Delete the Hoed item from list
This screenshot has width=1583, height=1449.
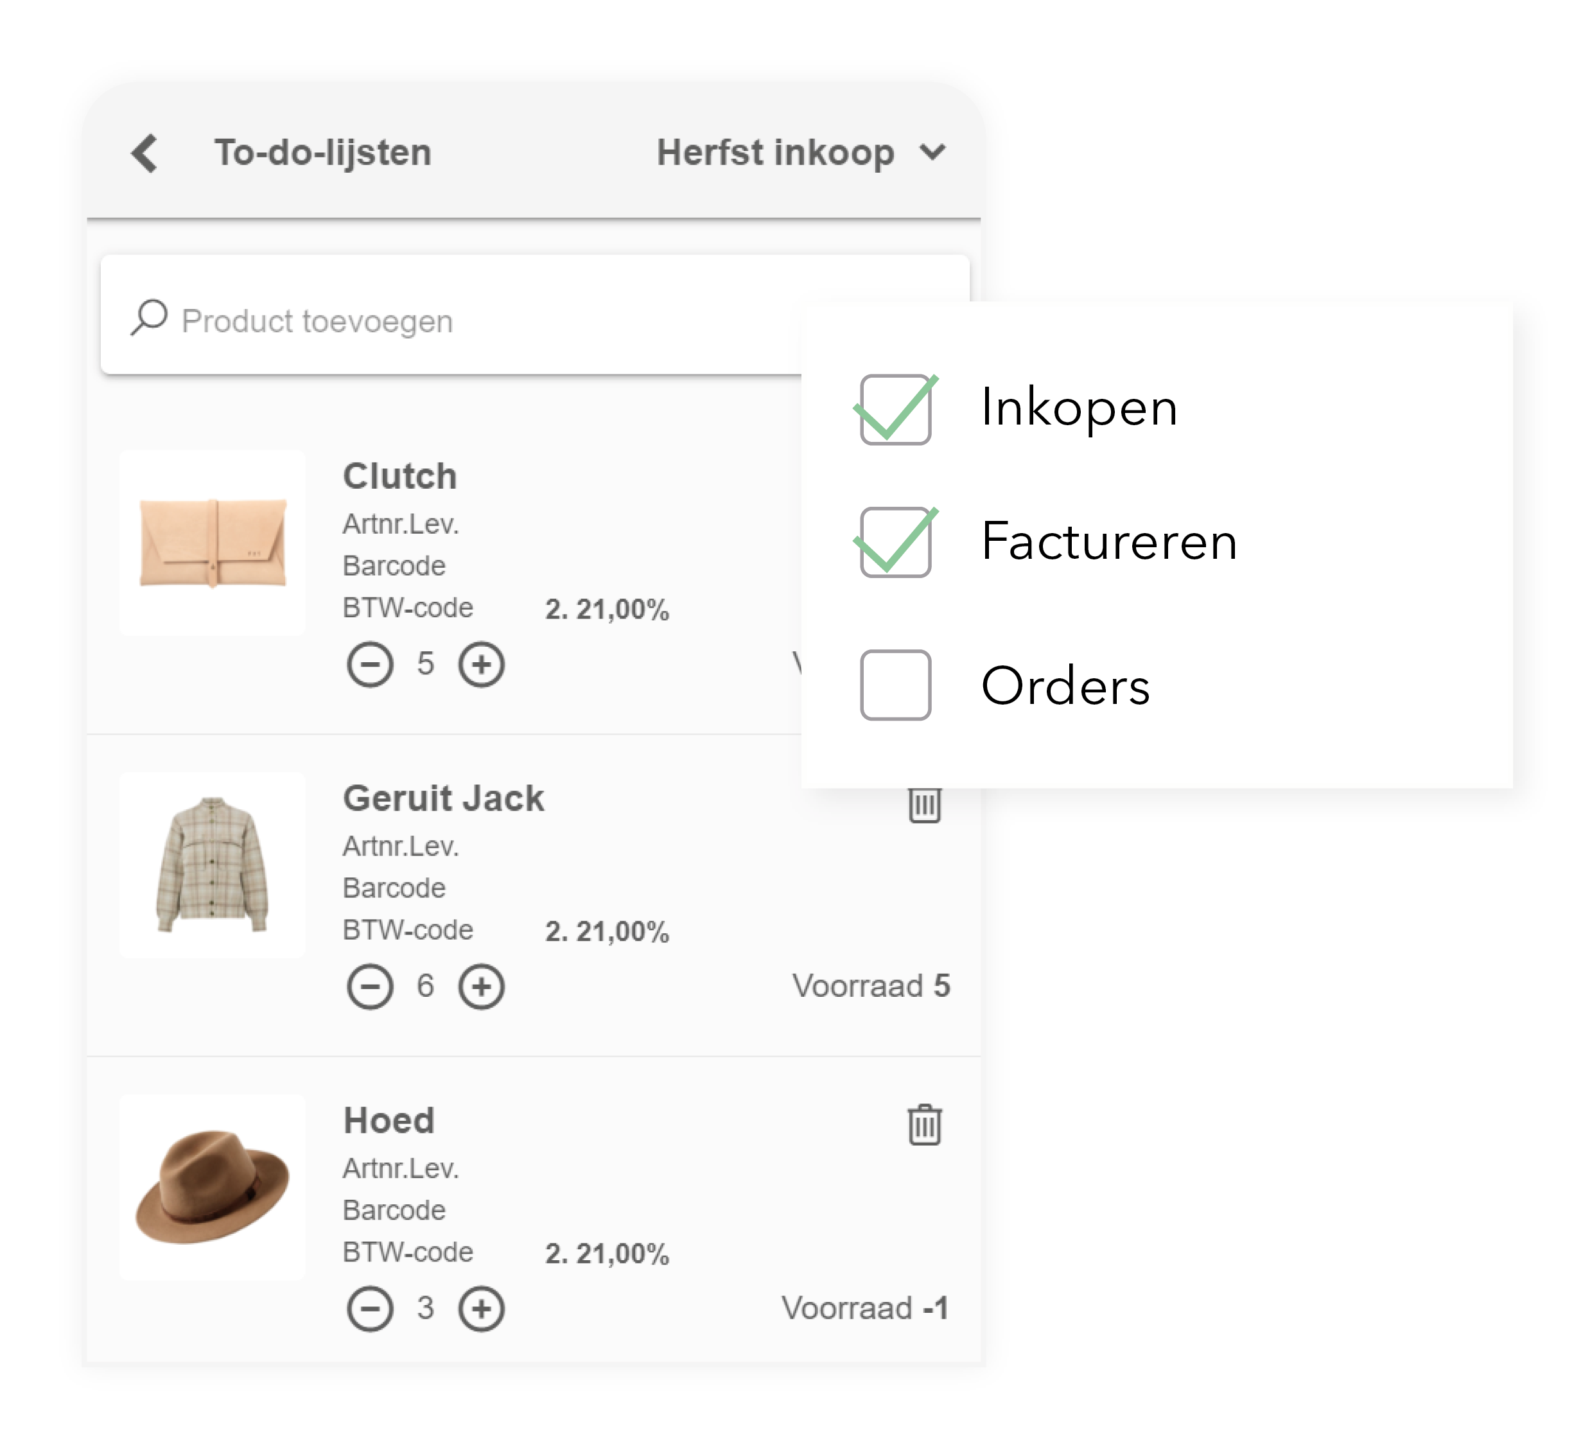pyautogui.click(x=924, y=1125)
